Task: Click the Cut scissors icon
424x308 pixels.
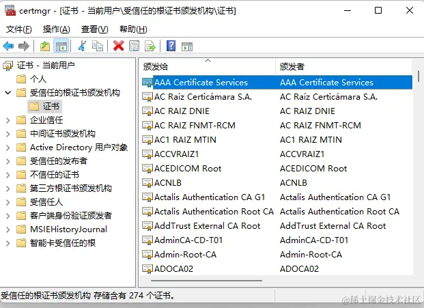Action: (82, 46)
